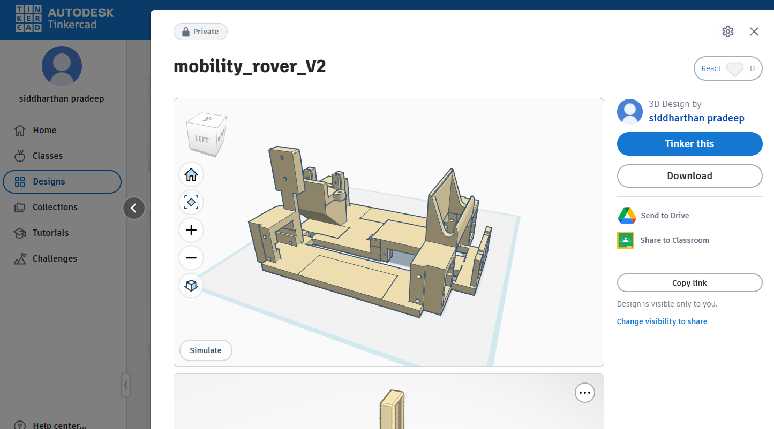This screenshot has height=429, width=774.
Task: Switch perspective with the cube view icon
Action: pos(191,286)
